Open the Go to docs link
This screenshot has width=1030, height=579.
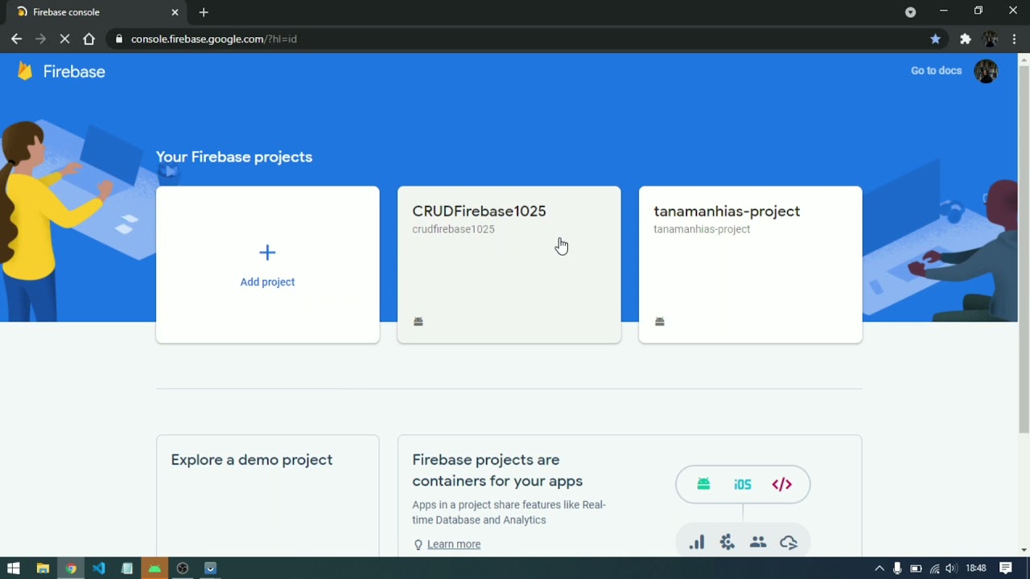[x=936, y=71]
